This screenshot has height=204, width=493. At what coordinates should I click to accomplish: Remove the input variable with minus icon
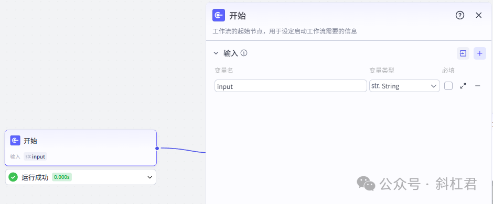[478, 86]
